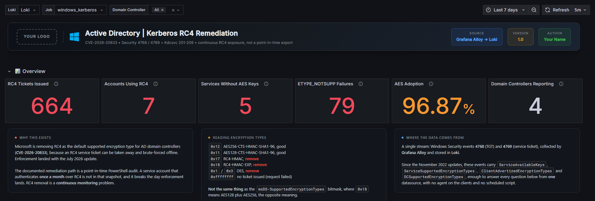Viewport: 595px width, 201px height.
Task: Click the WHERE THE DATA COMES FROM heading
Action: pos(435,138)
